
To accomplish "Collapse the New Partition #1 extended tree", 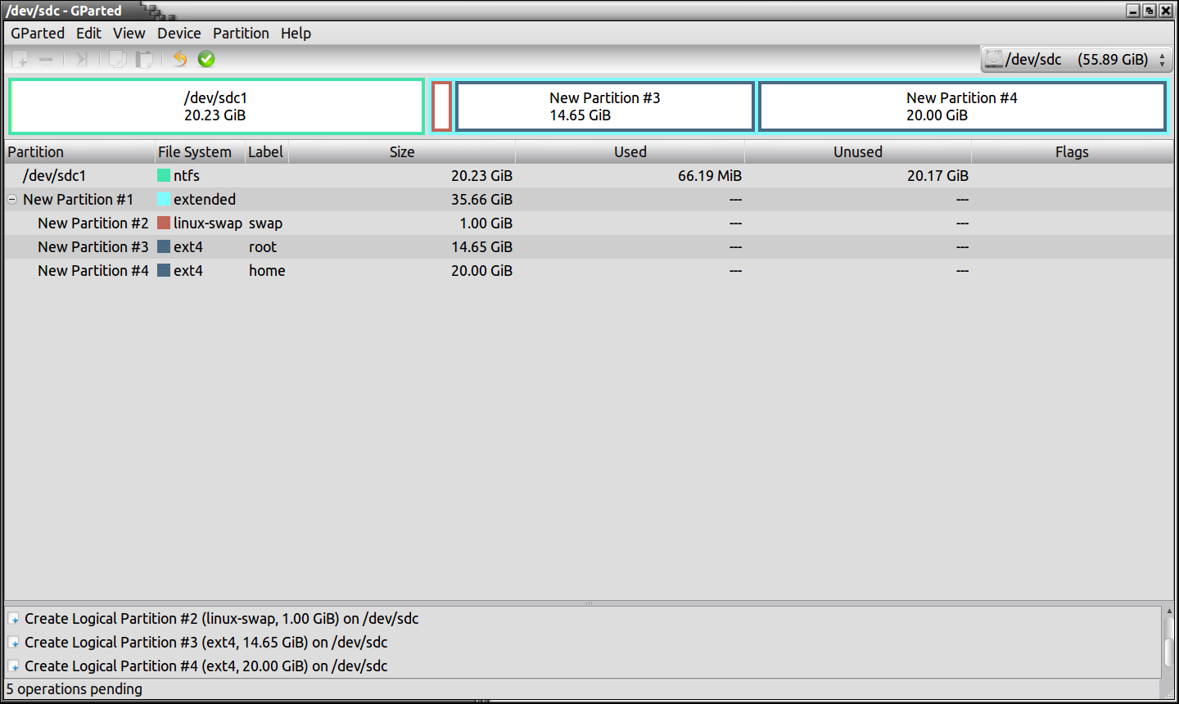I will [12, 200].
